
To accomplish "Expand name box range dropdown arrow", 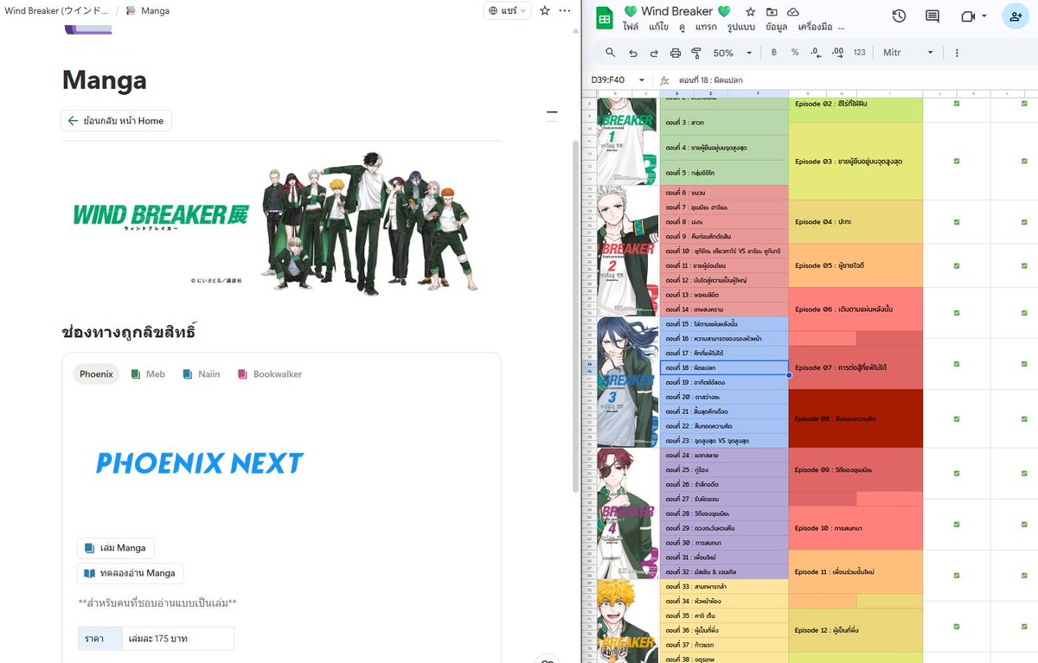I will (x=642, y=80).
